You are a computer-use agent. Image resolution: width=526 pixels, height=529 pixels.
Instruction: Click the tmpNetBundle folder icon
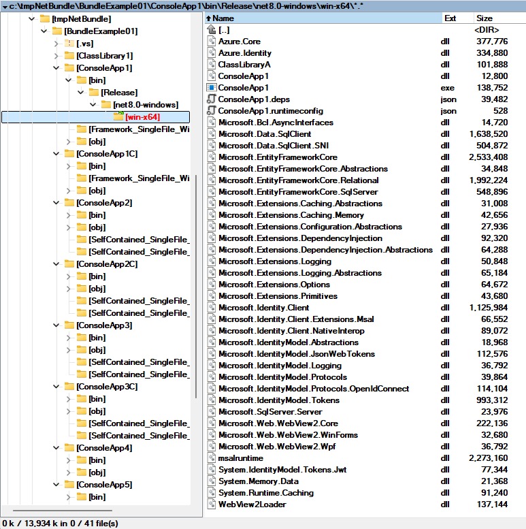point(45,19)
